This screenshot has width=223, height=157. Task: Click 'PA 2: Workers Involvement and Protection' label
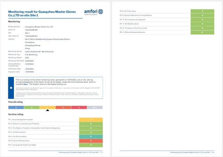24,124
